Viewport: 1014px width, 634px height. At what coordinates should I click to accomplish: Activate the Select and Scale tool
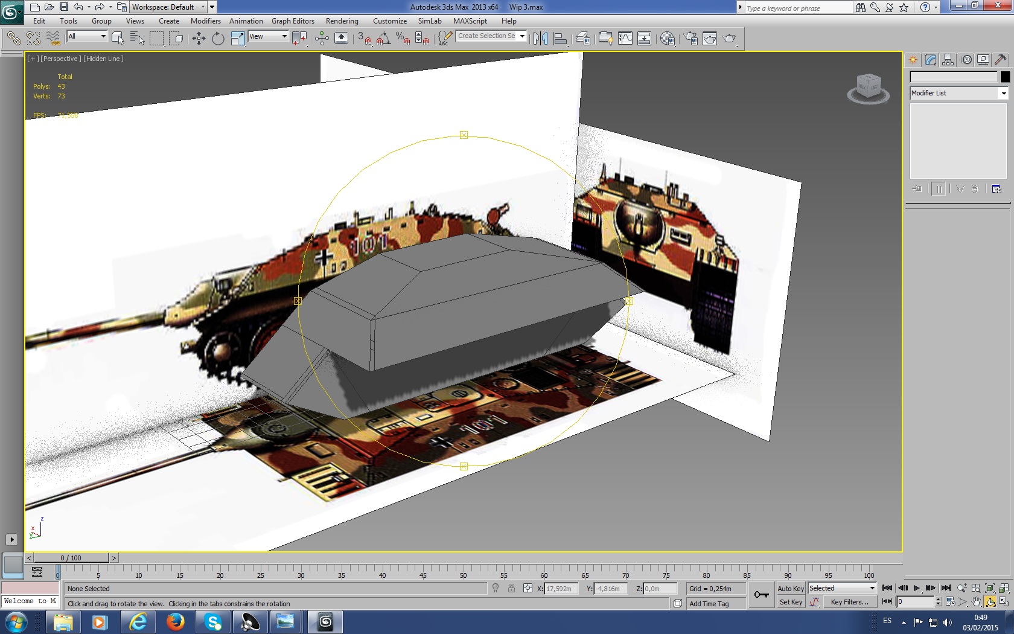coord(238,39)
